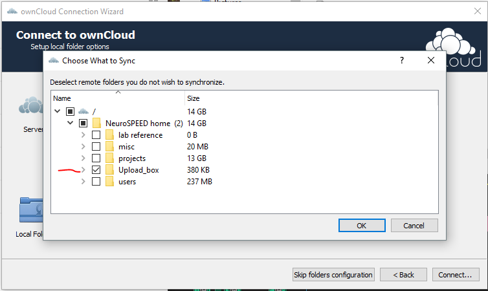Expand the misc folder

pos(83,146)
